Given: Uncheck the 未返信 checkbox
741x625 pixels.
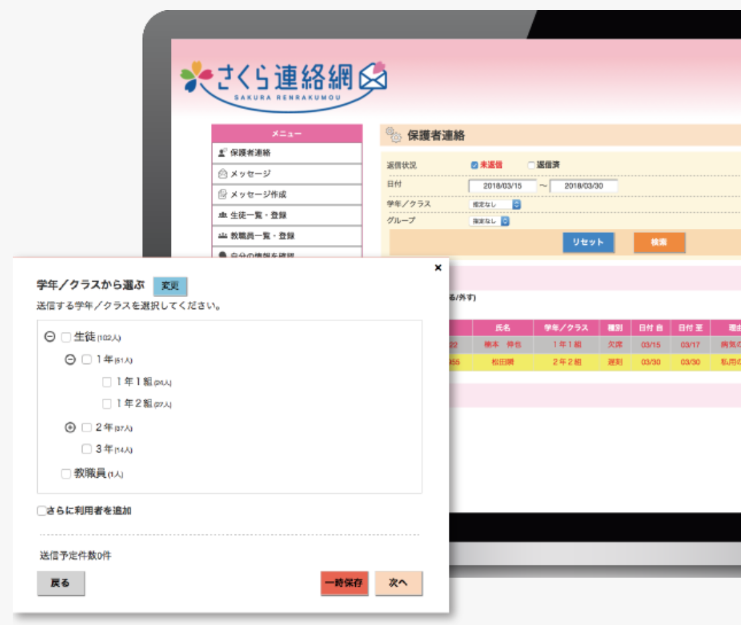Looking at the screenshot, I should pos(474,165).
